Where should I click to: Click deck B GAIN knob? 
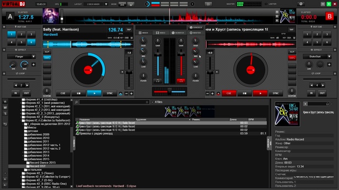coord(181,41)
